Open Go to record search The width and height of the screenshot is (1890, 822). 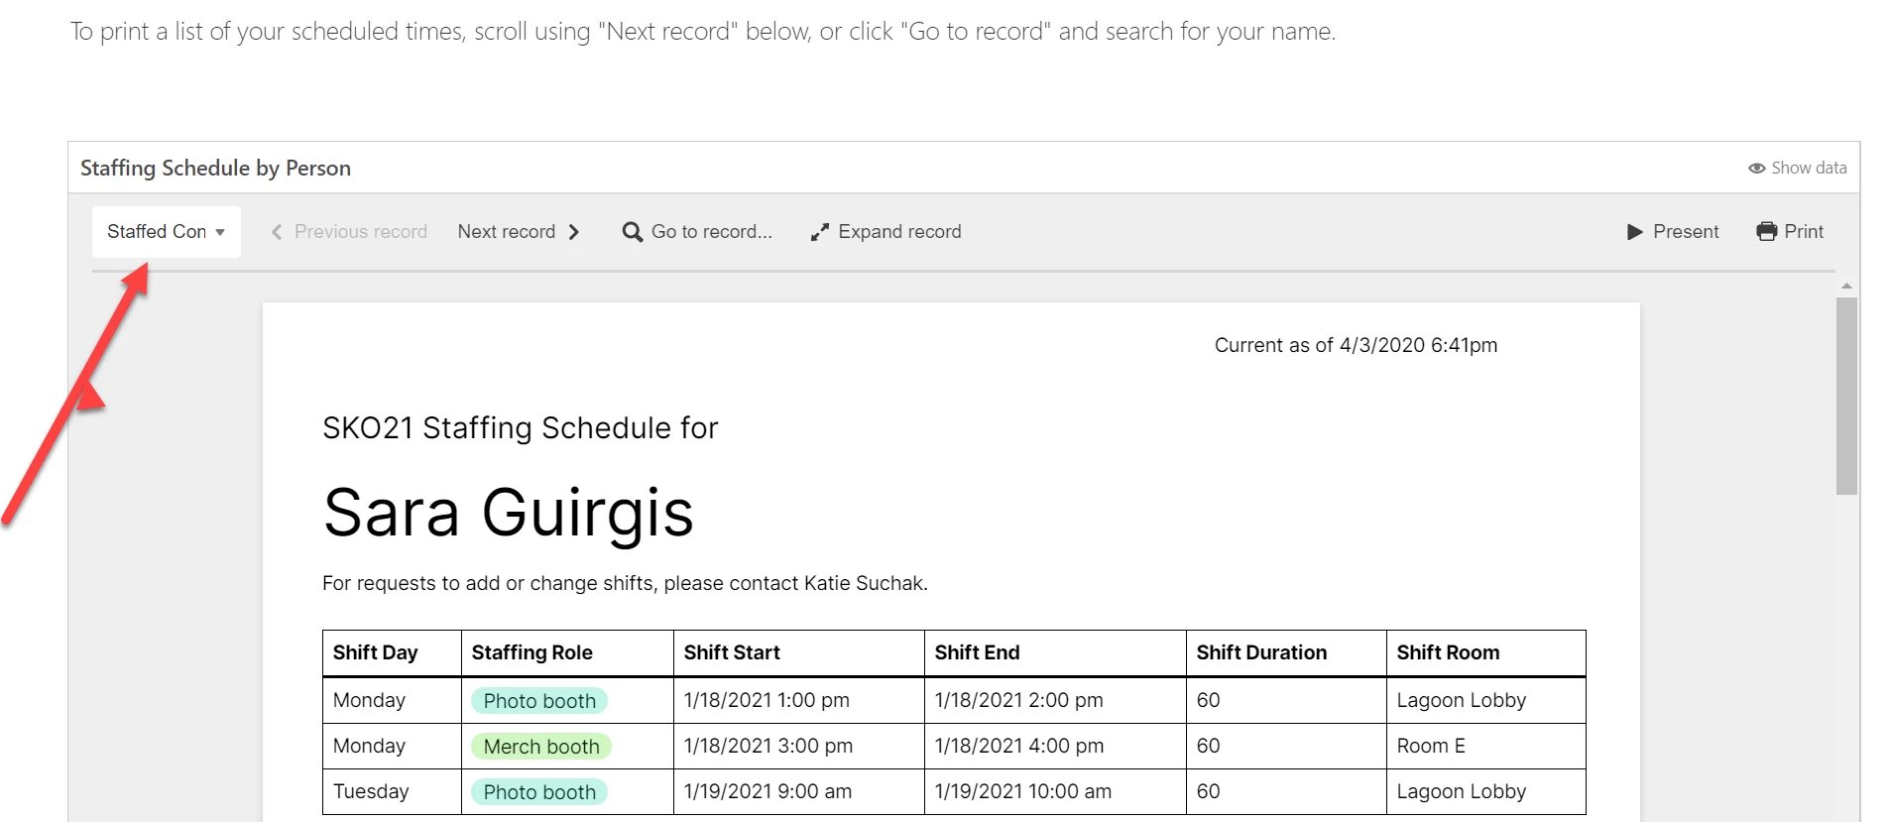(697, 232)
